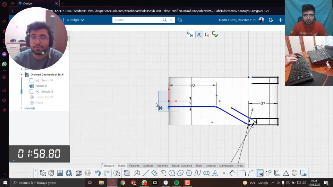
Task: Select the Line tool
Action: [x=146, y=173]
